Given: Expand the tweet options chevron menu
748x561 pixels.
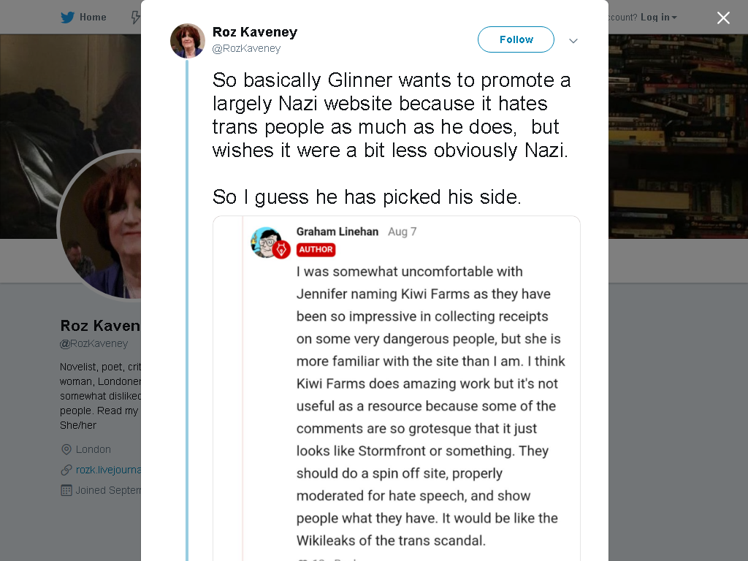Looking at the screenshot, I should click(x=573, y=41).
